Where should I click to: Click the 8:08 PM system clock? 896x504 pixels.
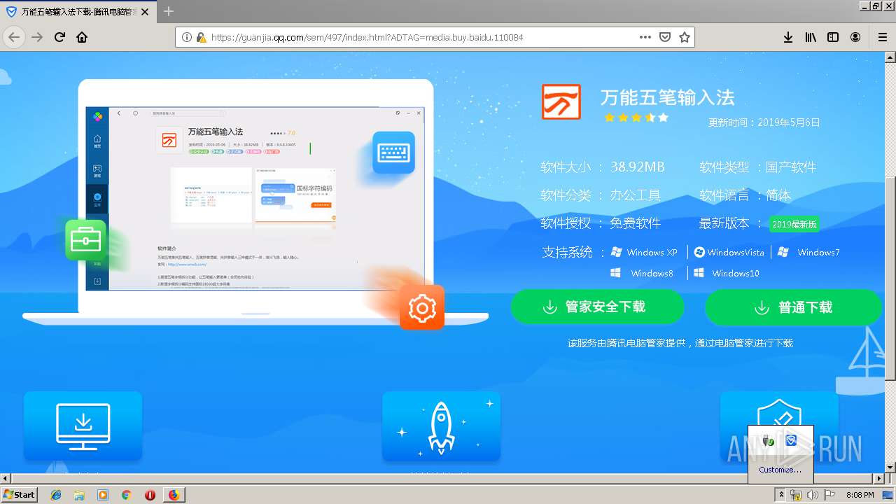[x=860, y=495]
